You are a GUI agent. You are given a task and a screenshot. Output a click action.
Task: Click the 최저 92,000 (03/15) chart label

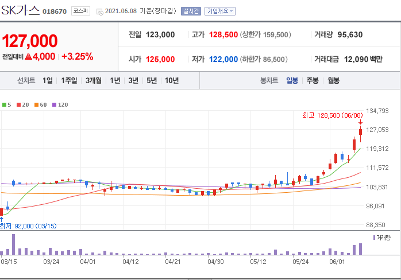(x=28, y=226)
